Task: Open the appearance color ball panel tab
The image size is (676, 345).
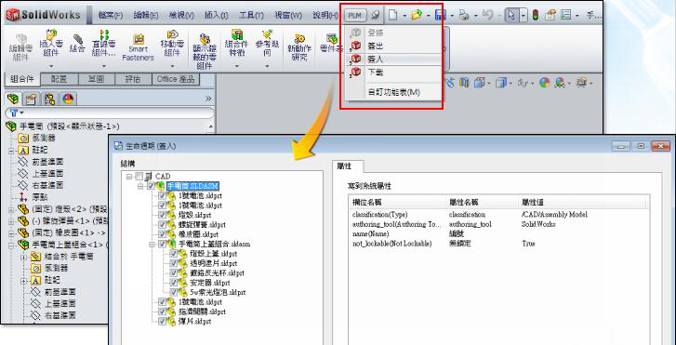Action: (68, 99)
